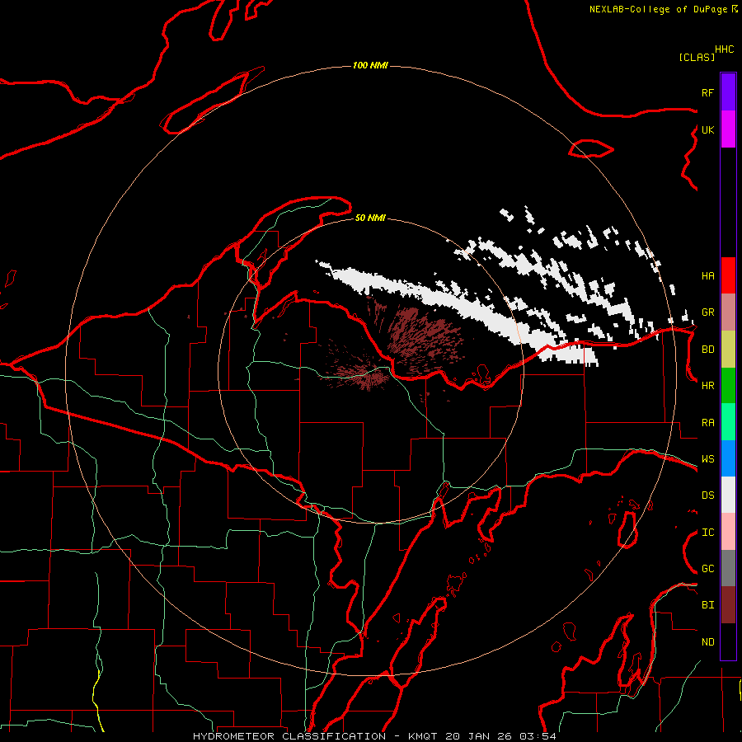Click the GR legend label

tap(707, 312)
